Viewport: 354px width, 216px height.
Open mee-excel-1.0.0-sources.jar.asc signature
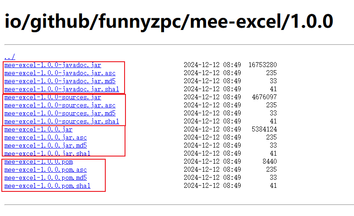(x=60, y=106)
